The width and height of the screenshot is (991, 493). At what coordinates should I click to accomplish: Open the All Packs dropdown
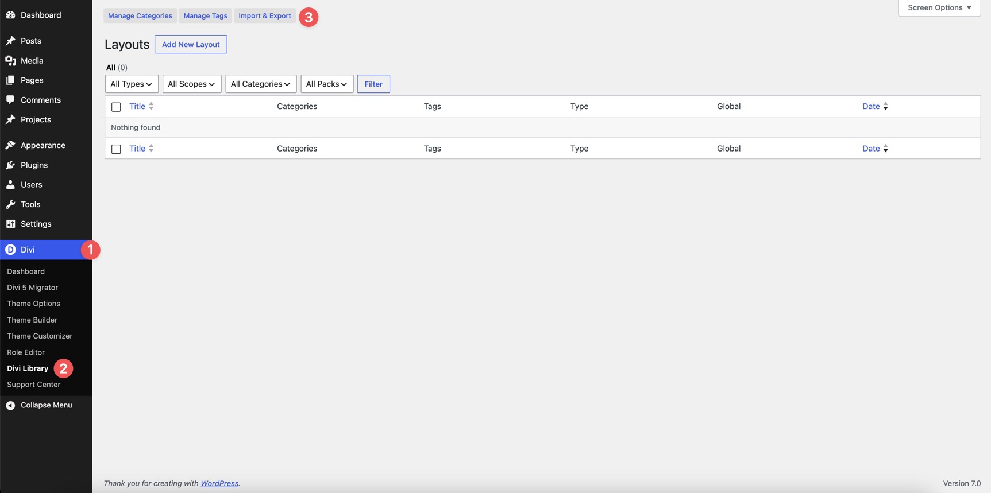327,84
